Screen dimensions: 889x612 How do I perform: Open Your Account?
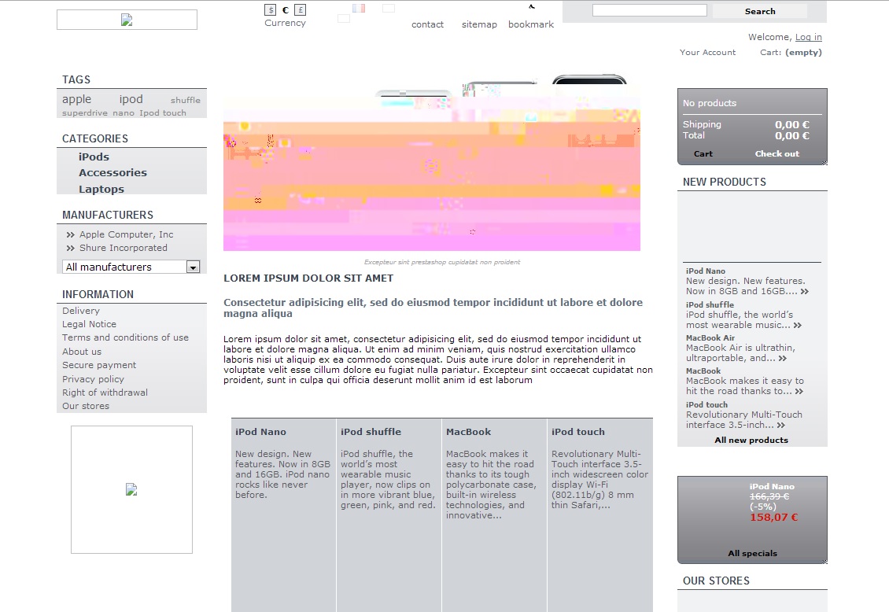click(707, 52)
